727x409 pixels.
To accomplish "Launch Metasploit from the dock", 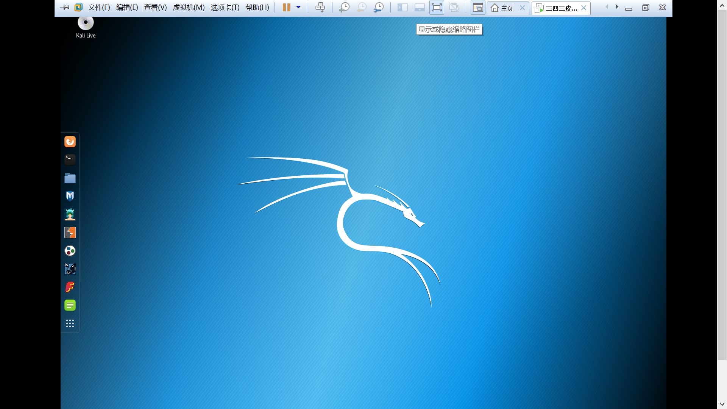I will (x=70, y=196).
